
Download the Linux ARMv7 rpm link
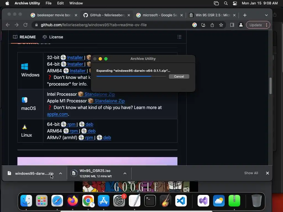(89, 138)
